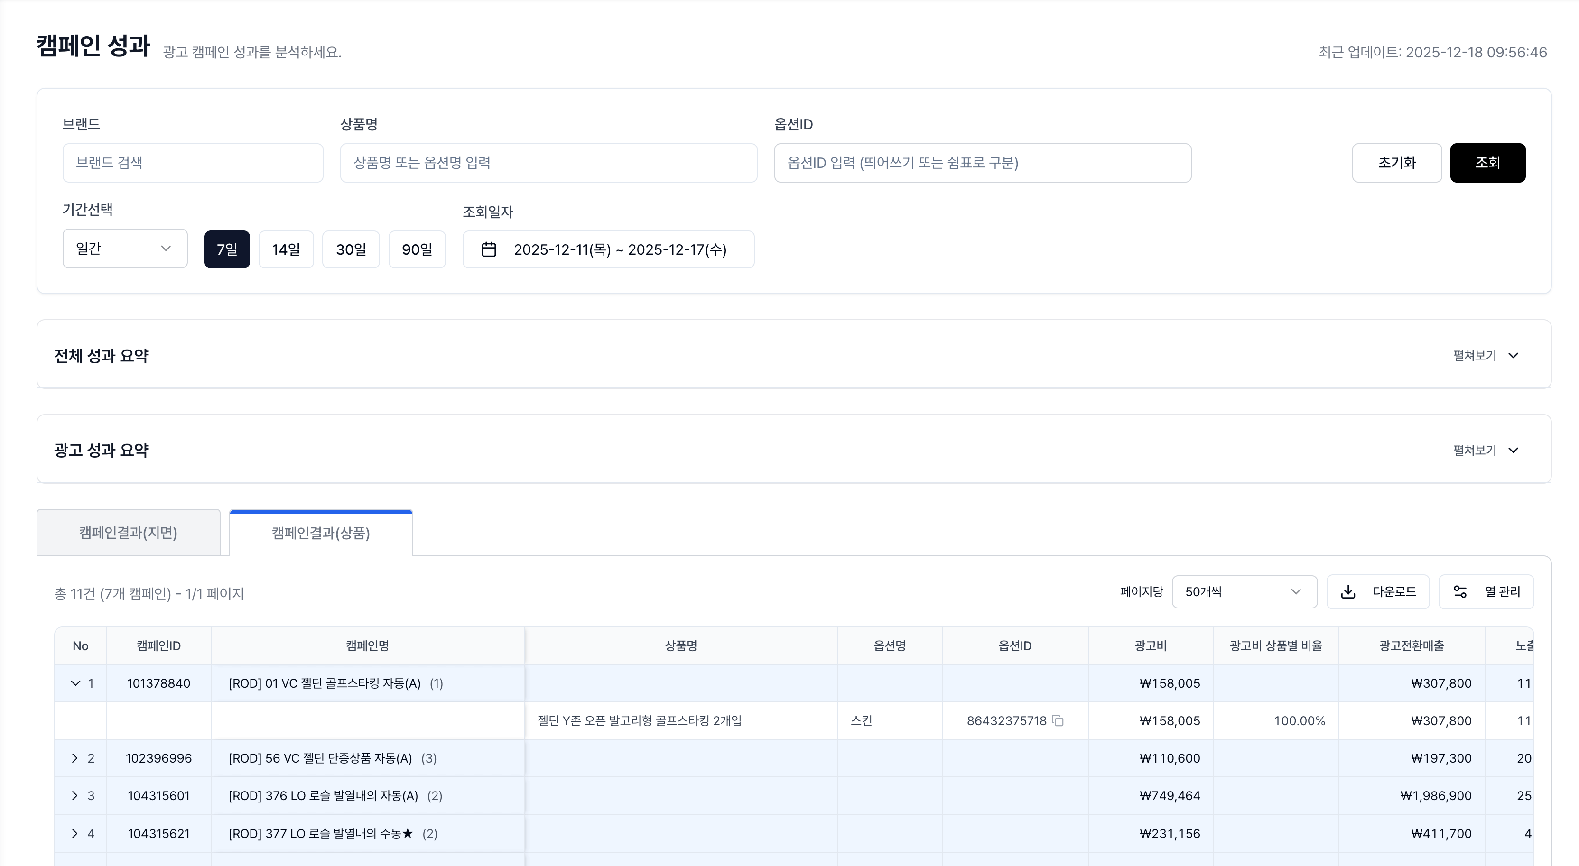Screen dimensions: 1579x866
Task: Select the 30일 period option
Action: [x=351, y=249]
